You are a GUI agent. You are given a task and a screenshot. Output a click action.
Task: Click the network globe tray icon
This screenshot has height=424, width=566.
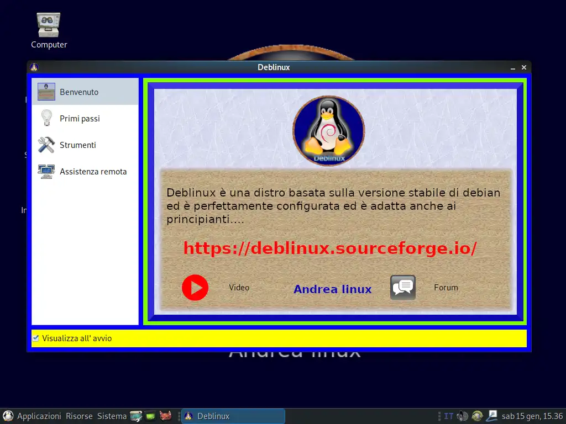click(477, 416)
